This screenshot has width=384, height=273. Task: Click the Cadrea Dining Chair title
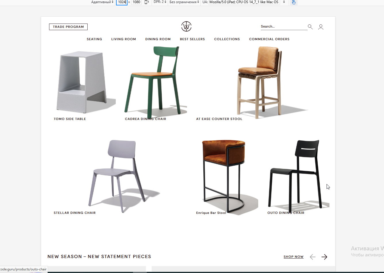(x=146, y=119)
